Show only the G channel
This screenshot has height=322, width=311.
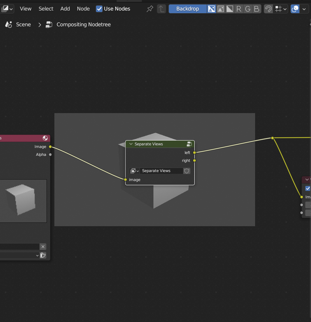[248, 9]
